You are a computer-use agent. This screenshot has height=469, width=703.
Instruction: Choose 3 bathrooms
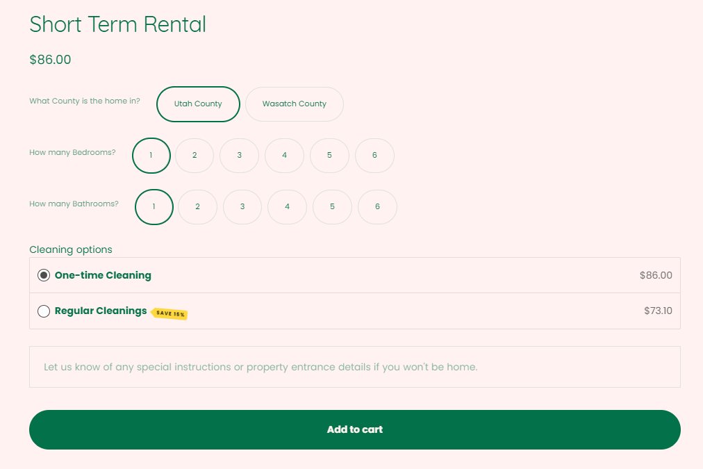[x=242, y=207]
